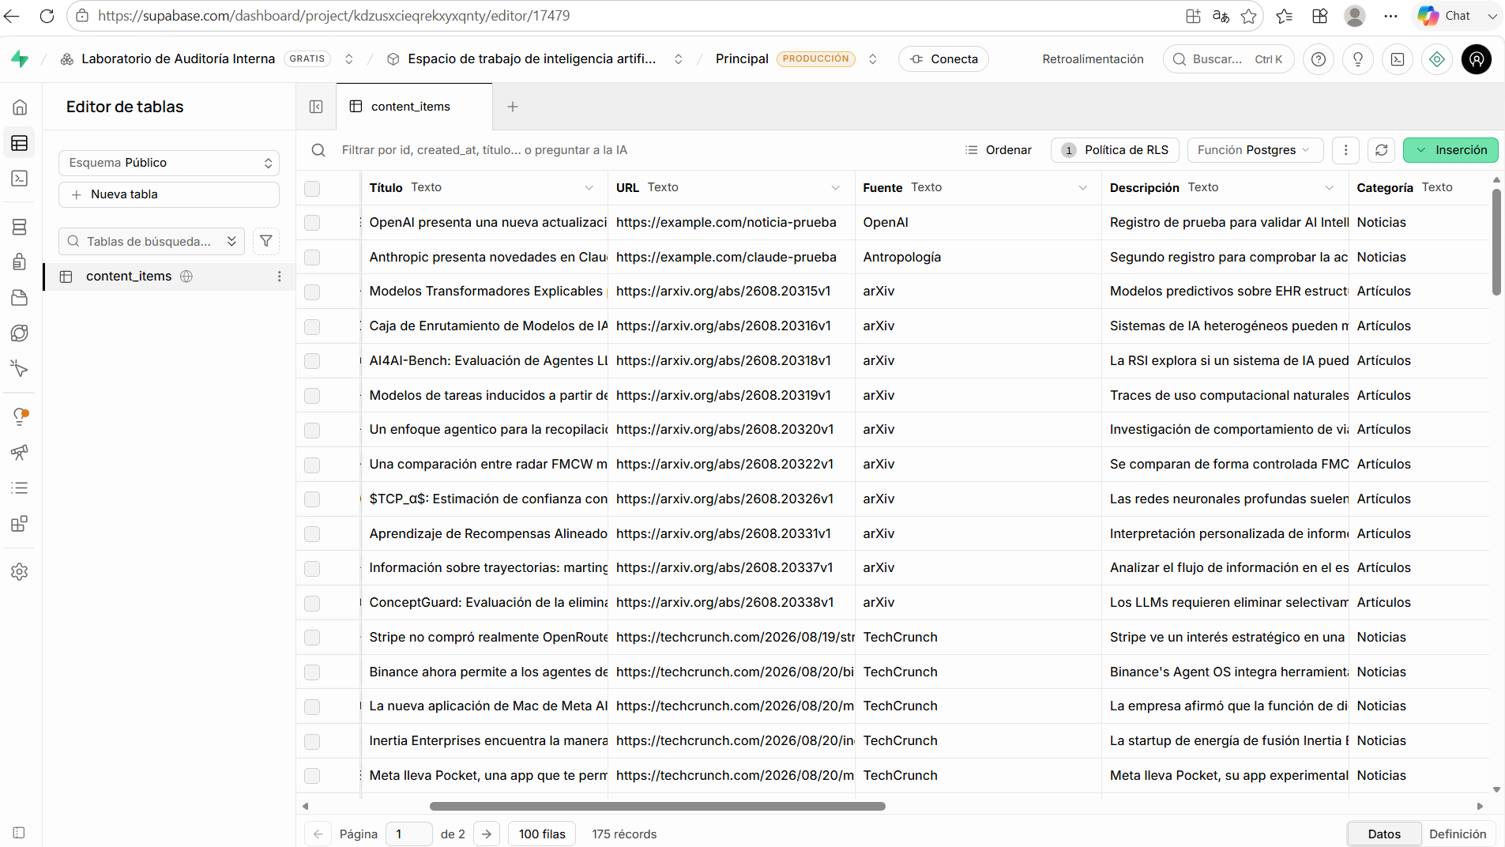
Task: Open URL column header menu
Action: pyautogui.click(x=836, y=188)
